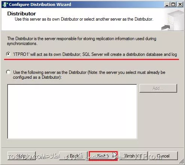Click the 'configured as a Distributor' option label
This screenshot has width=185, height=165.
click(x=37, y=77)
